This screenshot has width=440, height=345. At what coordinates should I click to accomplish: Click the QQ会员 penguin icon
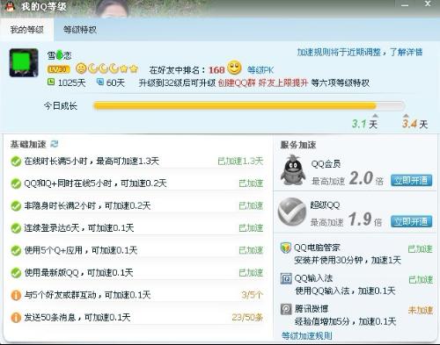tap(293, 170)
